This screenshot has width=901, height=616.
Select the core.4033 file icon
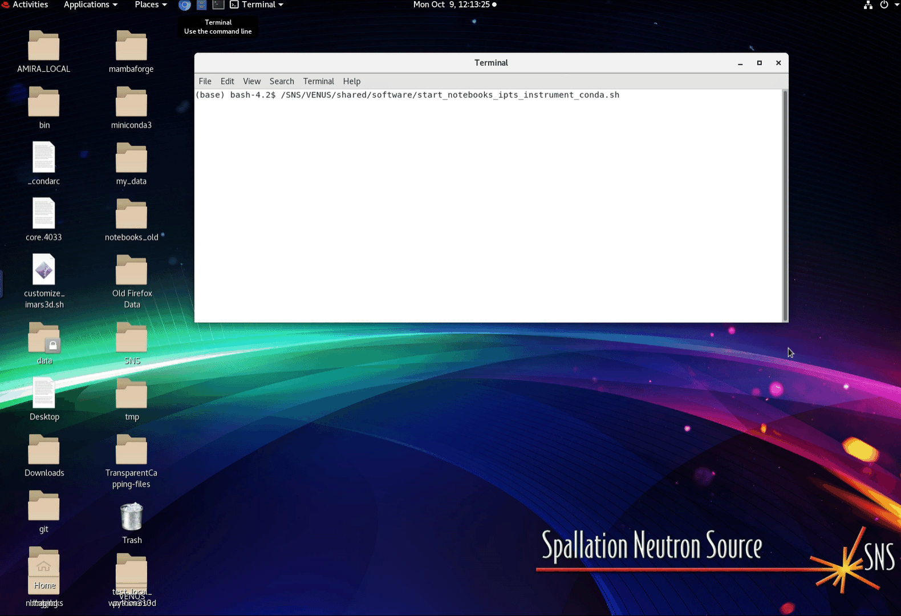pos(44,214)
